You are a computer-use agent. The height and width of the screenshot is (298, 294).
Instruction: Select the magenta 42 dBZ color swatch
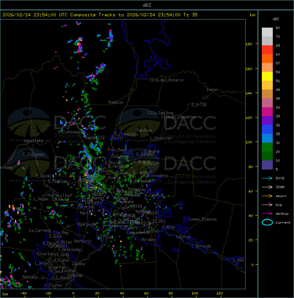[x=267, y=111]
